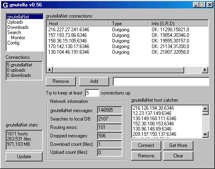The image size is (215, 169).
Task: Click Get More hosts button
Action: point(178,145)
